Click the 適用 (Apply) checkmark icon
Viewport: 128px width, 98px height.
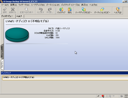[5, 9]
